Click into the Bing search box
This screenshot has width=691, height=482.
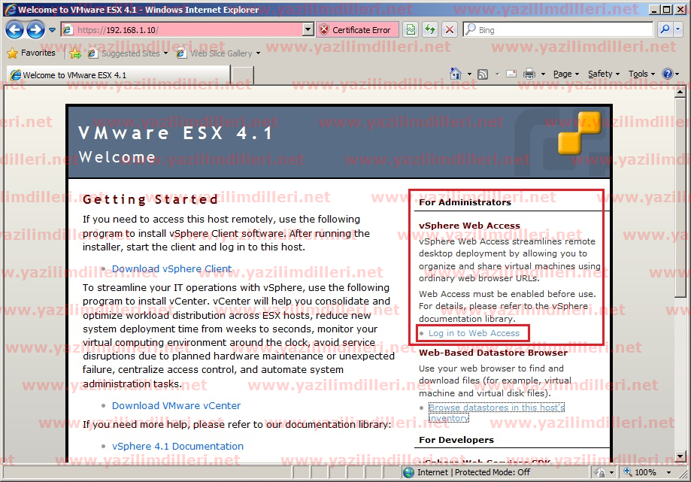[x=559, y=30]
